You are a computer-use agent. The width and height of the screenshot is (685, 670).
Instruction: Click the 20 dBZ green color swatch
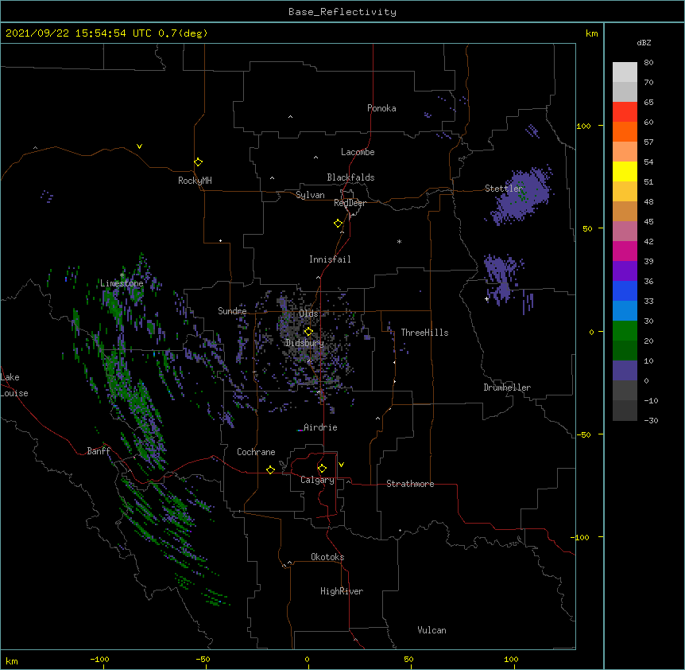pos(625,350)
